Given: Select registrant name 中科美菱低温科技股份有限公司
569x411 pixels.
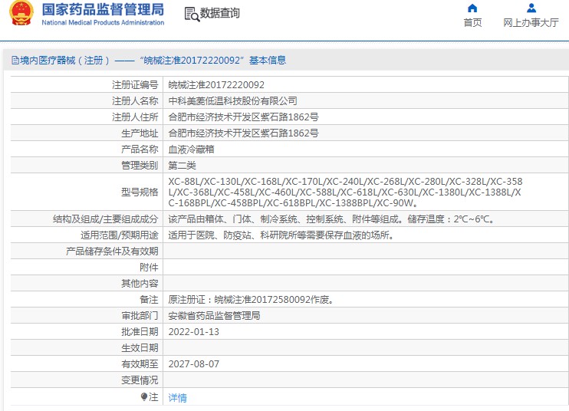Looking at the screenshot, I should coord(232,101).
